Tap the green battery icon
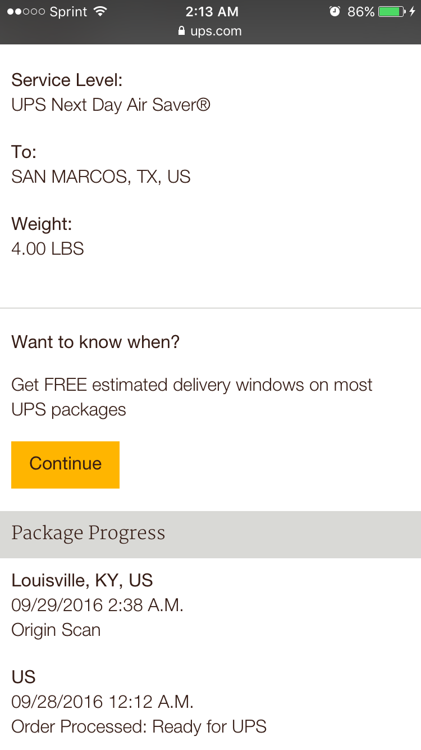 click(x=392, y=11)
